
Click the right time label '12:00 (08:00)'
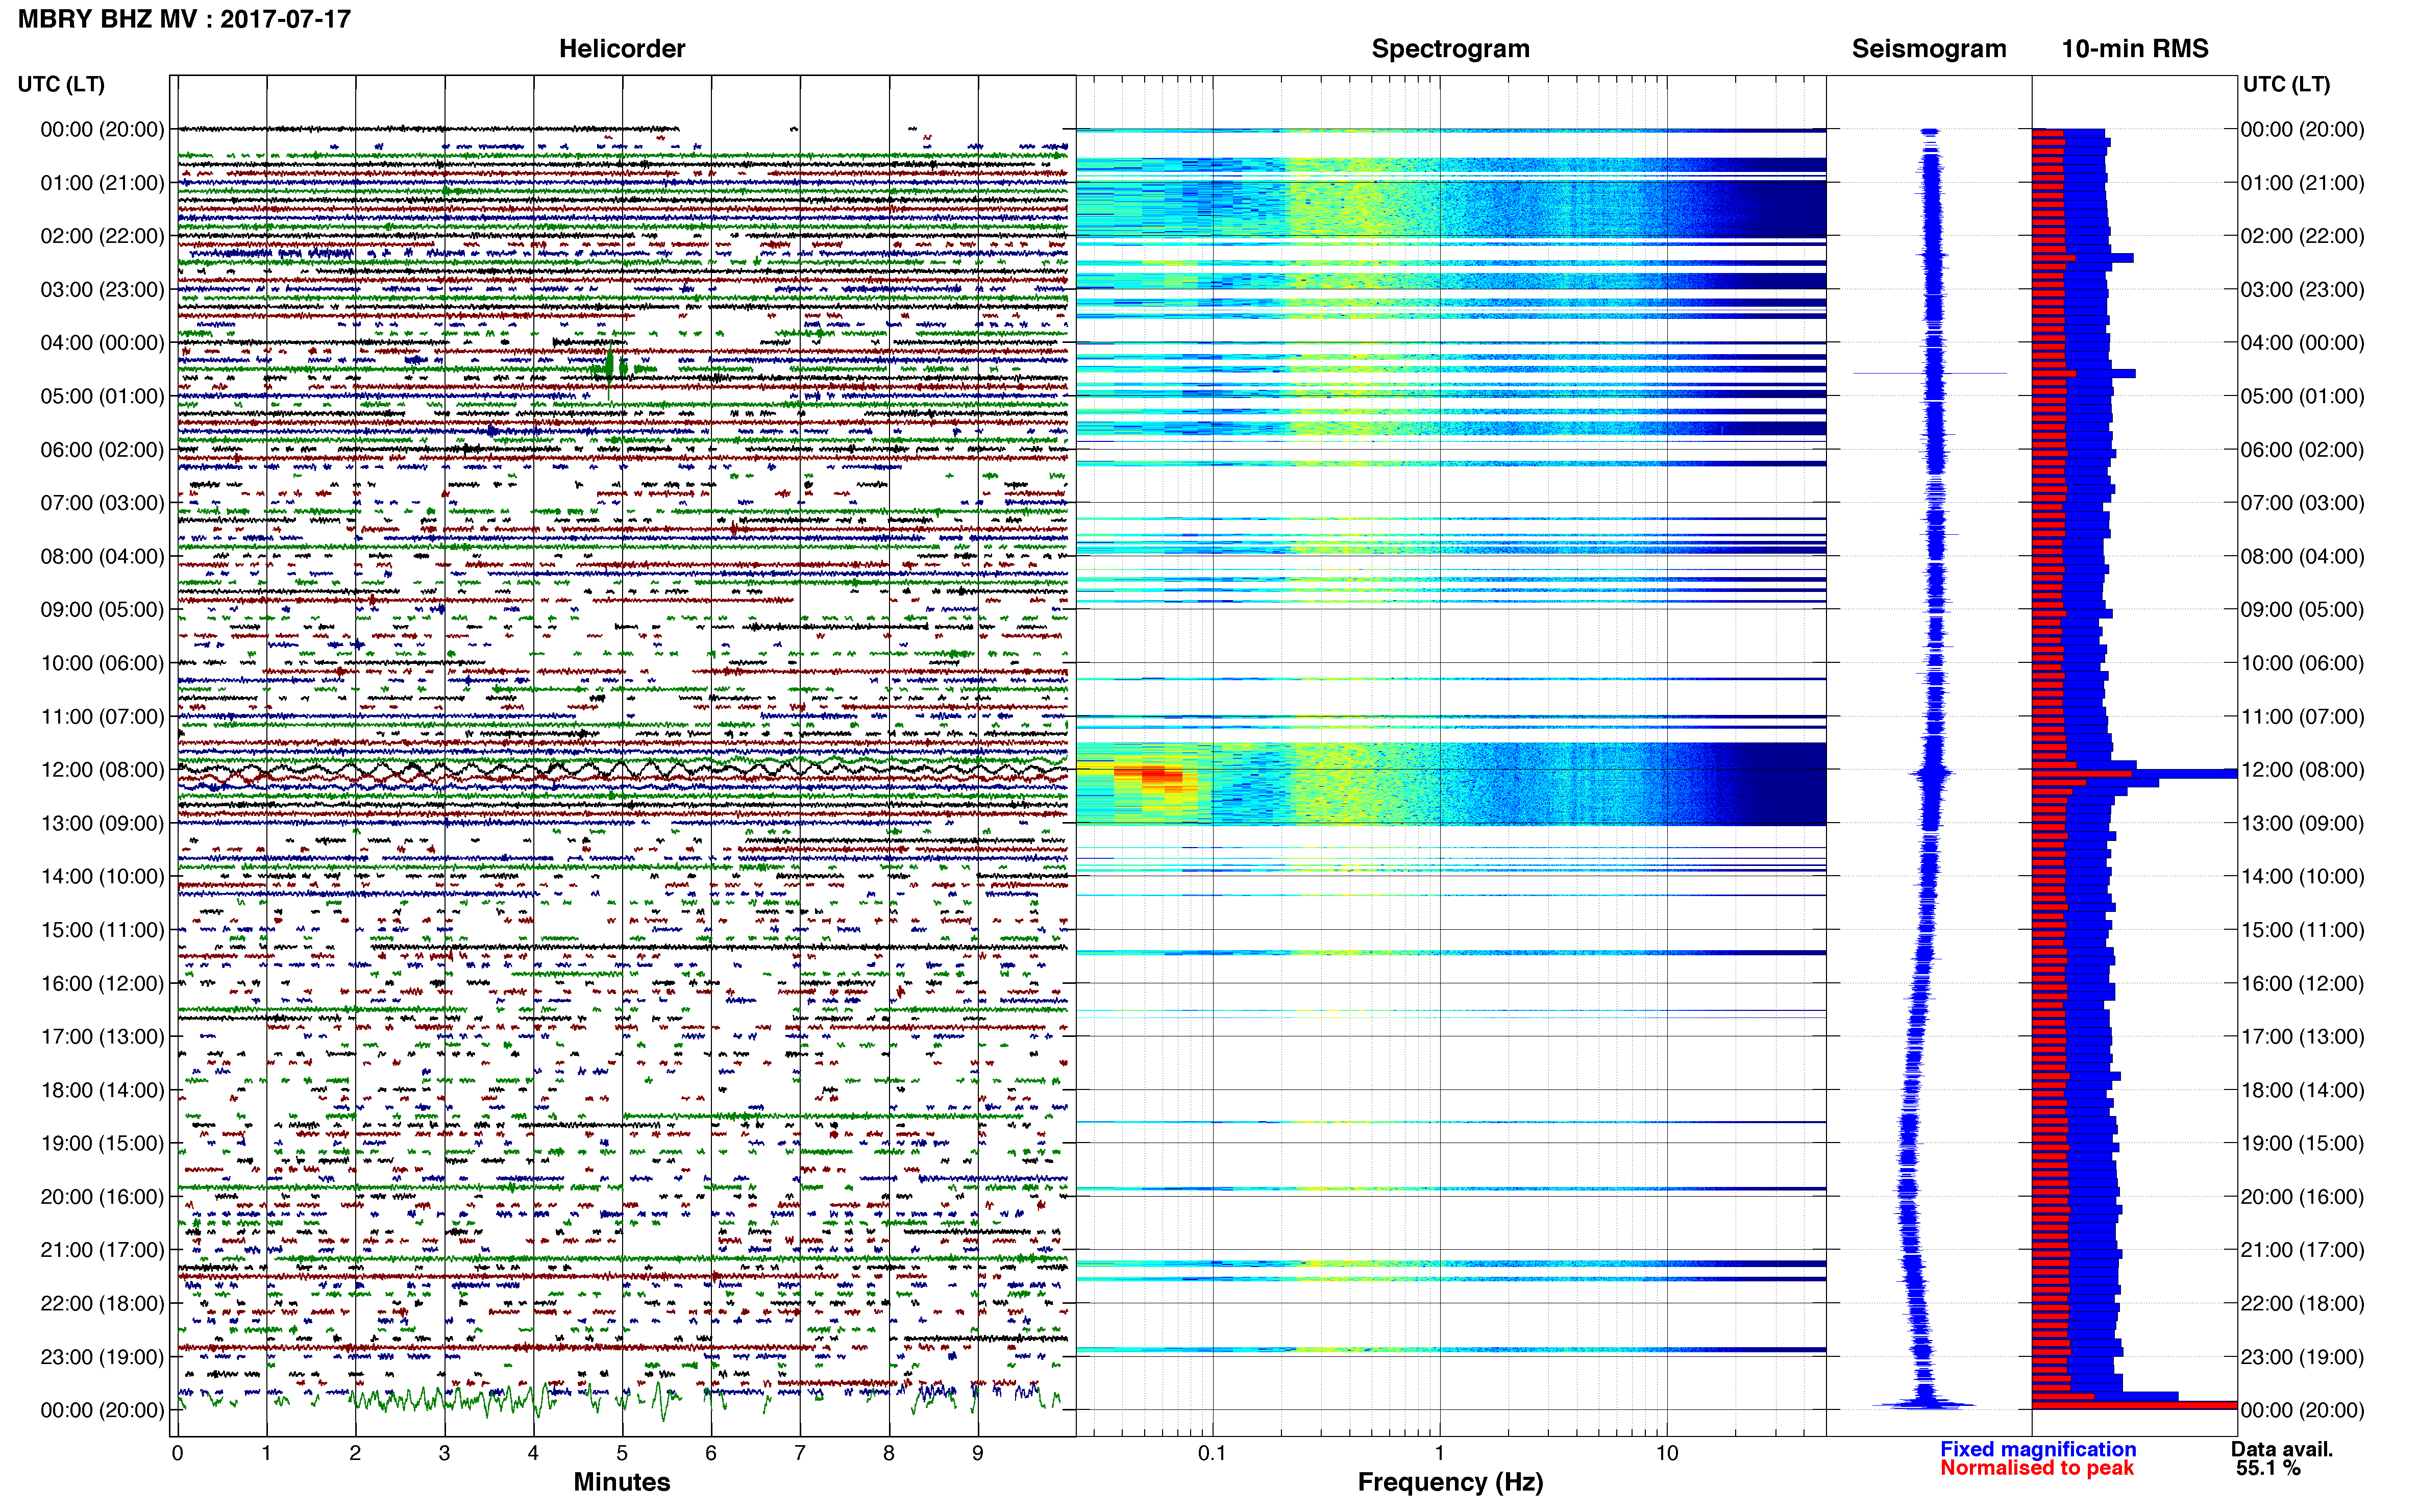[x=2302, y=770]
